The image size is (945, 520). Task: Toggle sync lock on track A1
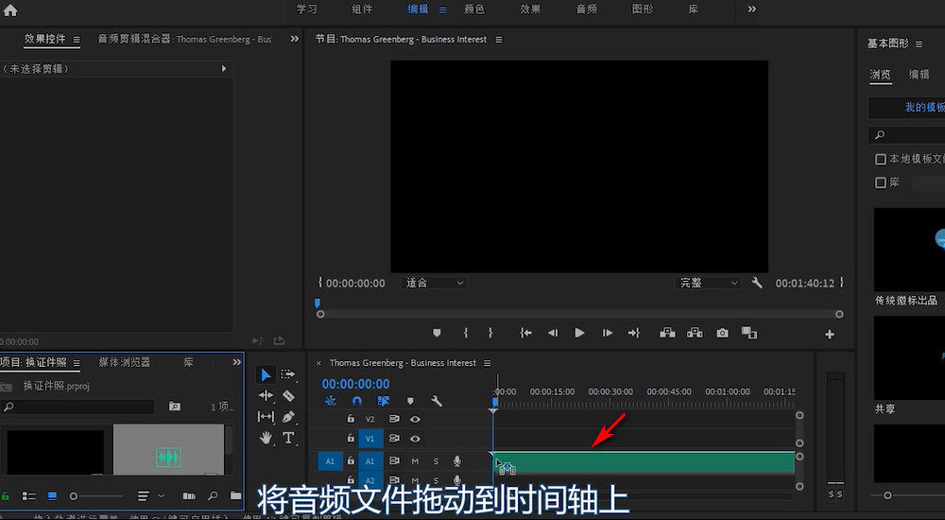394,460
